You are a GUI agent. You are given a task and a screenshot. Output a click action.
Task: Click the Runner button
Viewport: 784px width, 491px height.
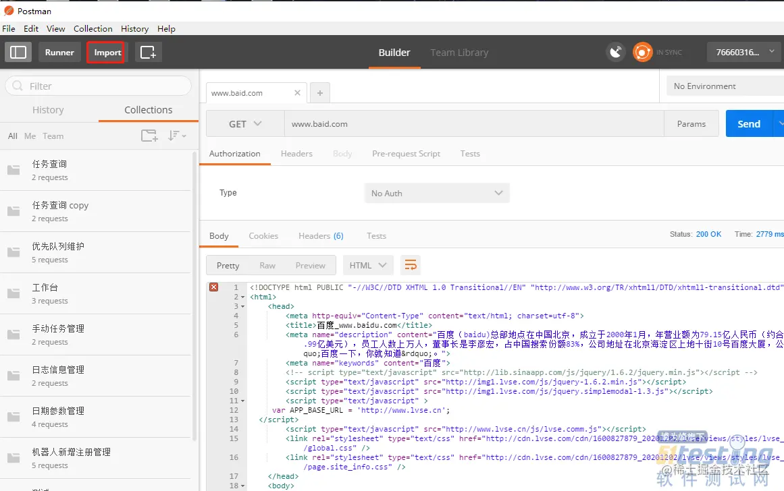tap(59, 52)
